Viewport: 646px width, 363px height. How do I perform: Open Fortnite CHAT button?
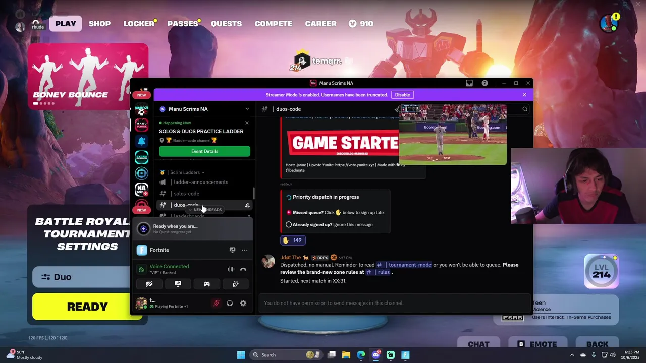(478, 344)
